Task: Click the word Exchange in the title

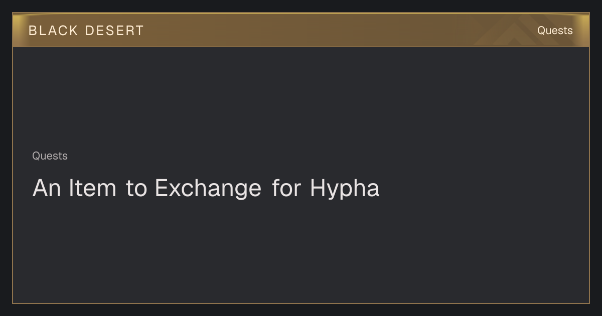Action: point(208,189)
